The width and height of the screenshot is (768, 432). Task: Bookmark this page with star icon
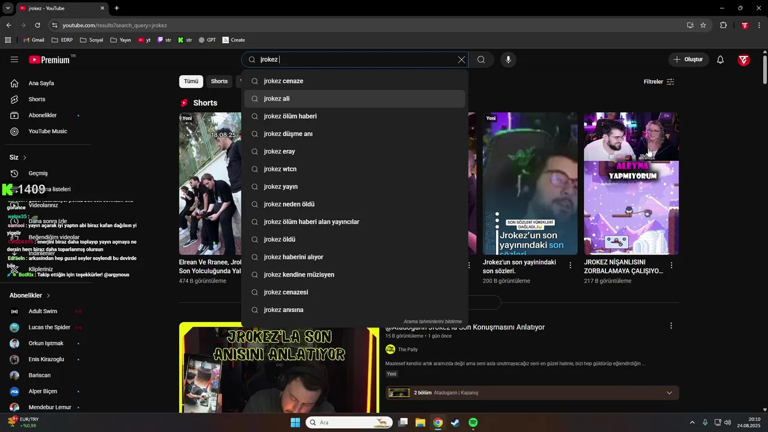coord(703,25)
